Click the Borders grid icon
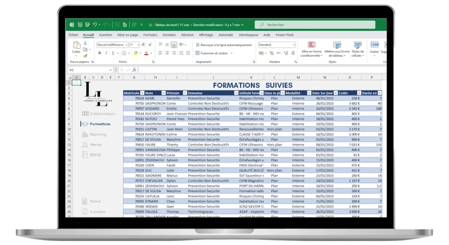449x245 pixels. point(124,53)
